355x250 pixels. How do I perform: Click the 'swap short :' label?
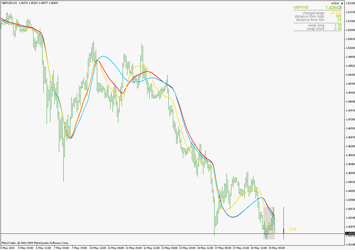tap(316, 29)
